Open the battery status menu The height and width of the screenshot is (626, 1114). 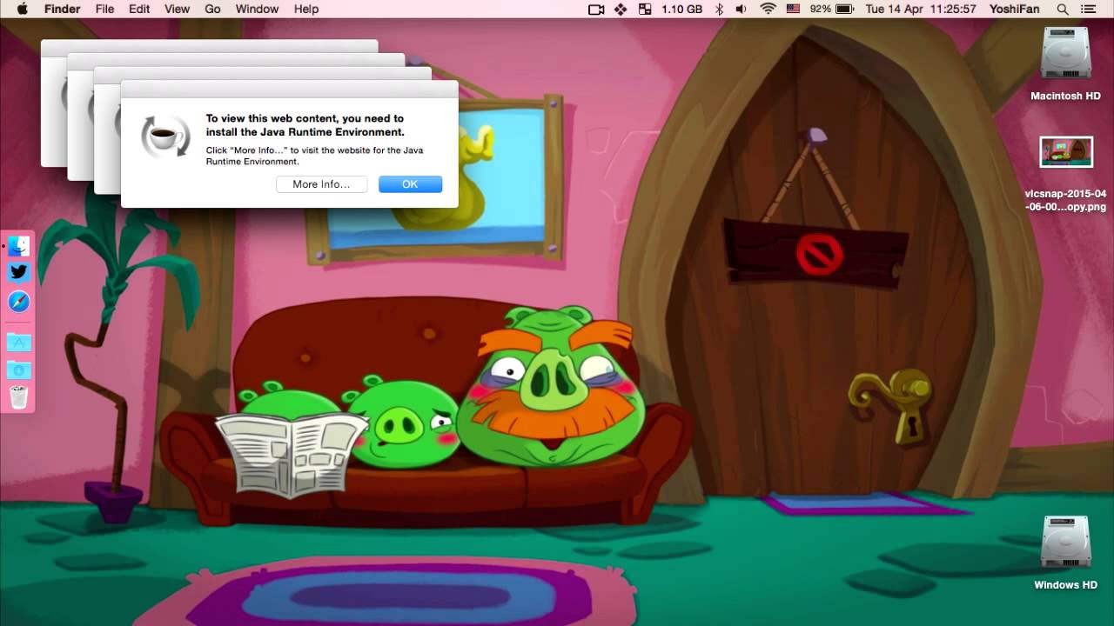[832, 9]
